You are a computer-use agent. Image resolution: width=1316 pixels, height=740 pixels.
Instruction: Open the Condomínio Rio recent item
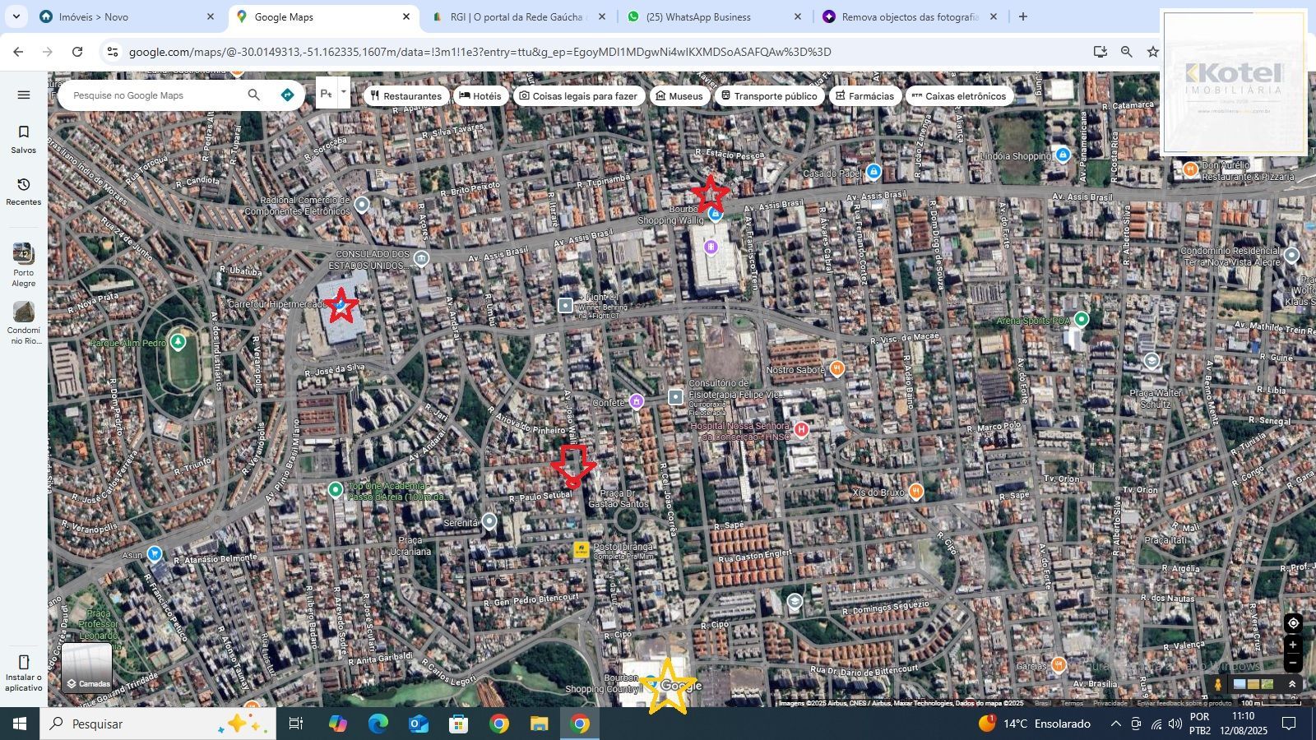(24, 323)
